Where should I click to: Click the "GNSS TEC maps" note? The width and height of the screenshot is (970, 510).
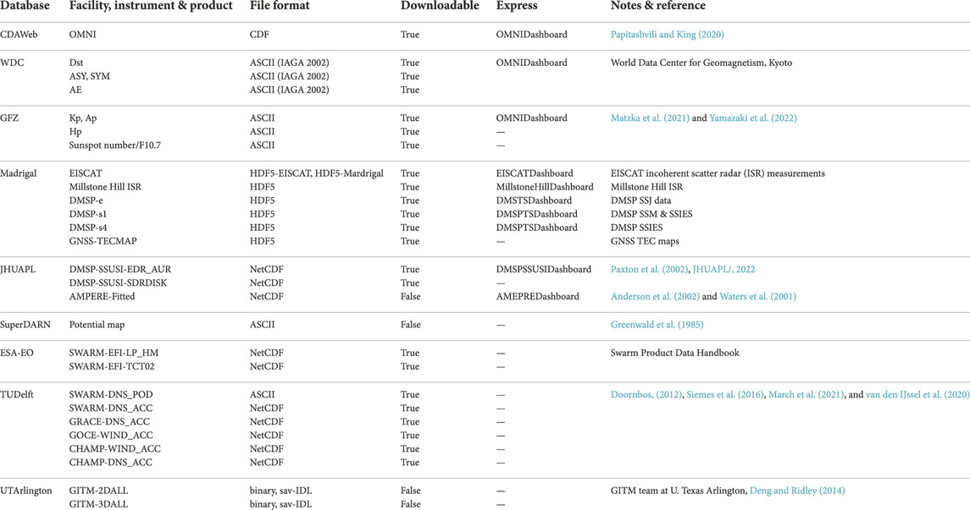[645, 241]
